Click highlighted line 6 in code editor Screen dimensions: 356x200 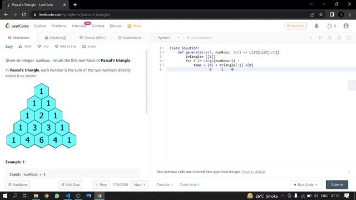pyautogui.click(x=261, y=69)
